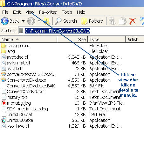Click the Search magnifier icon
The height and width of the screenshot is (141, 144).
coord(58,21)
